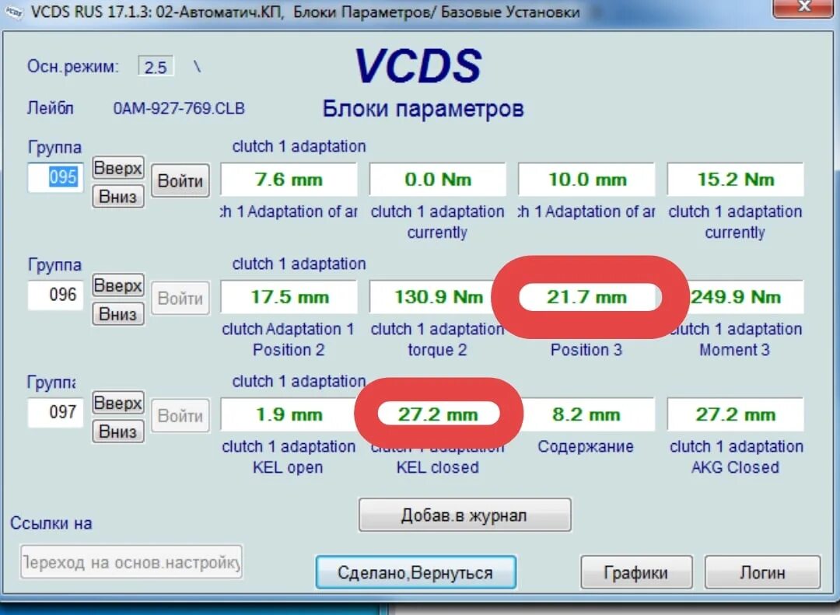Click the Логин button
Screen dimensions: 840x615
[762, 572]
